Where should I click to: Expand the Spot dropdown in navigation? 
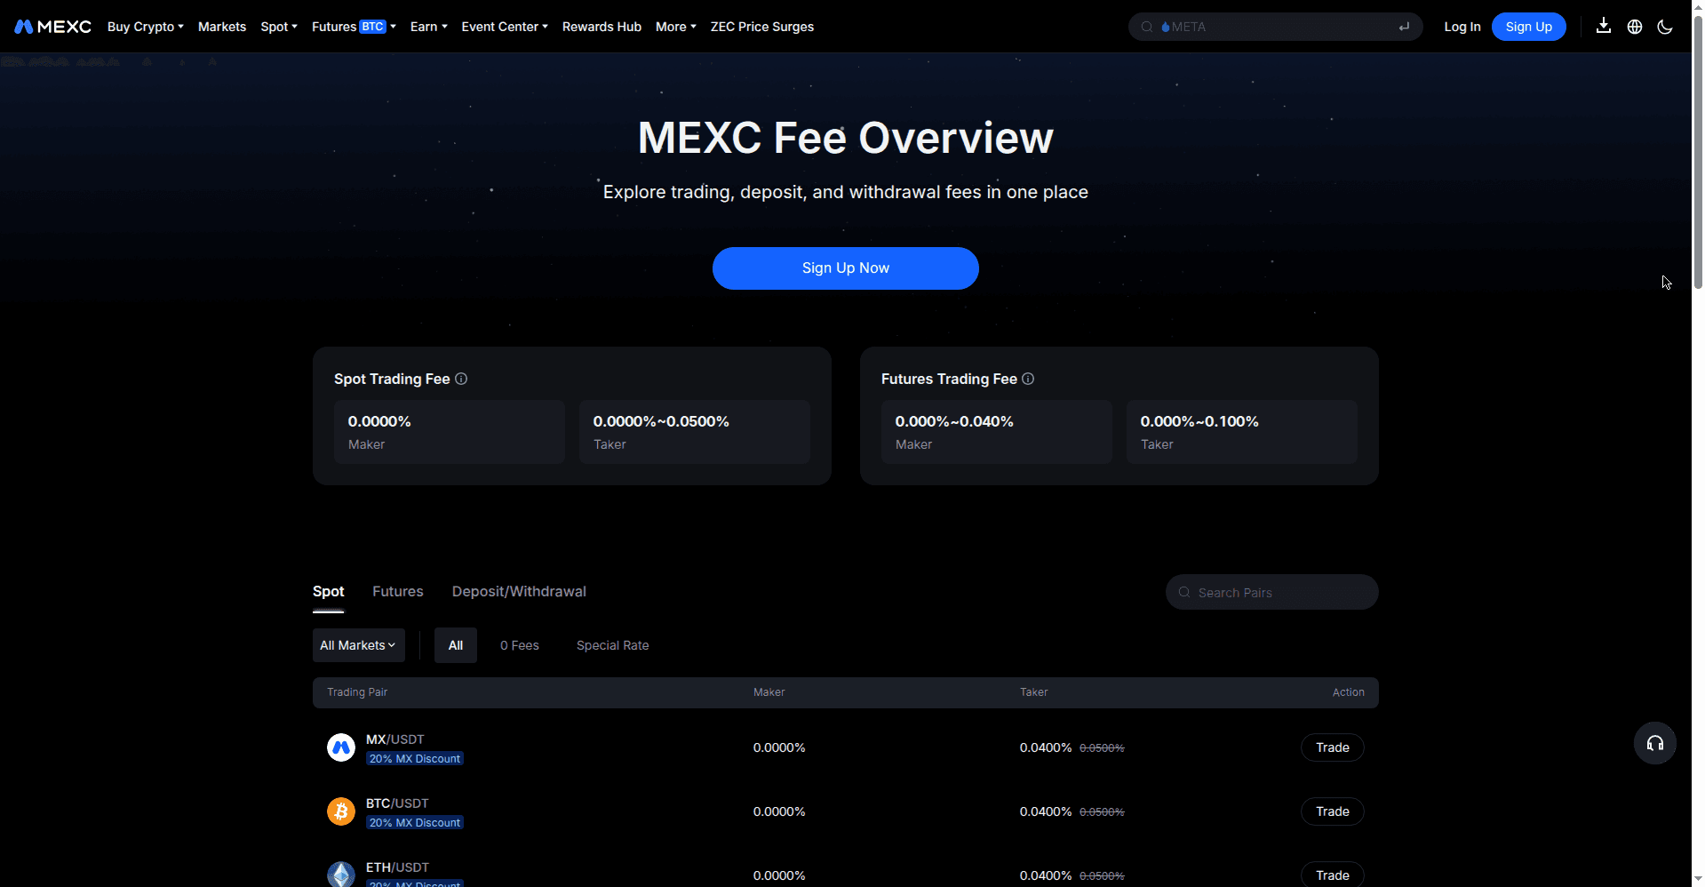click(x=279, y=27)
